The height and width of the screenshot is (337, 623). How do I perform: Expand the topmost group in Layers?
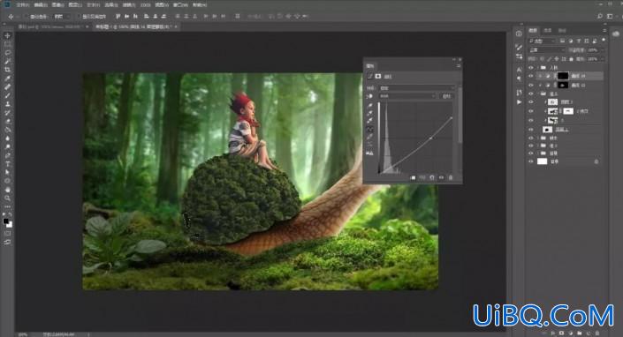(x=538, y=67)
